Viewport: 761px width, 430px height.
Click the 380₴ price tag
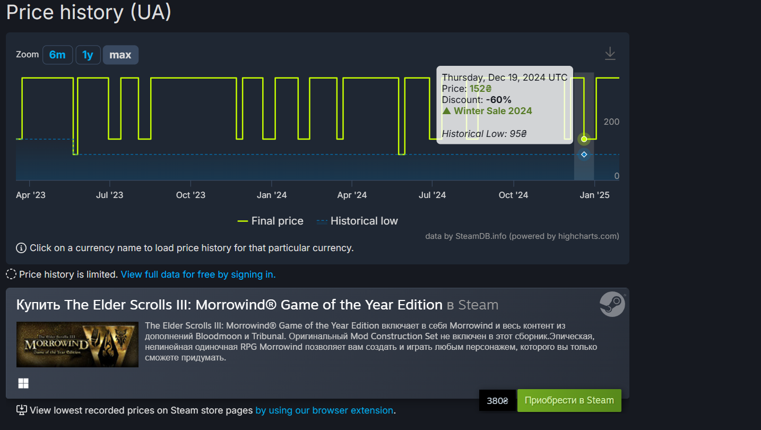497,401
